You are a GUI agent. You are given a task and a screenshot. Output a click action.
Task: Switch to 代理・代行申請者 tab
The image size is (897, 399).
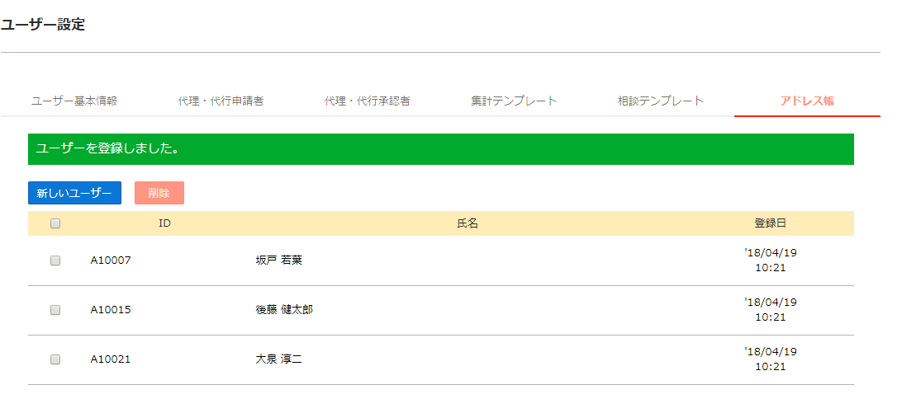coord(221,101)
